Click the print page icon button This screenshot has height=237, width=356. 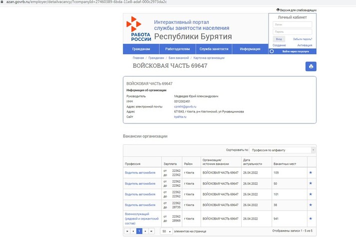click(310, 67)
